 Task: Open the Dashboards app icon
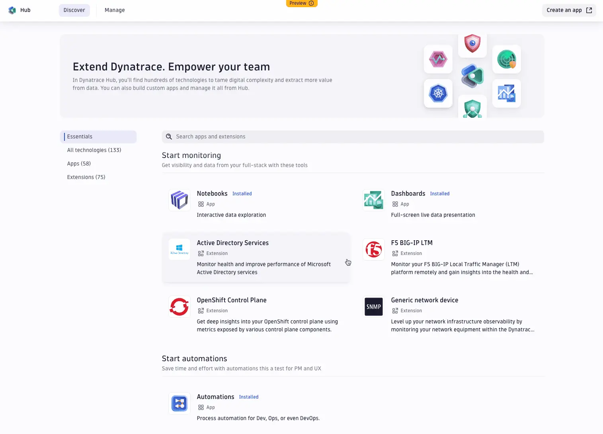(x=374, y=200)
